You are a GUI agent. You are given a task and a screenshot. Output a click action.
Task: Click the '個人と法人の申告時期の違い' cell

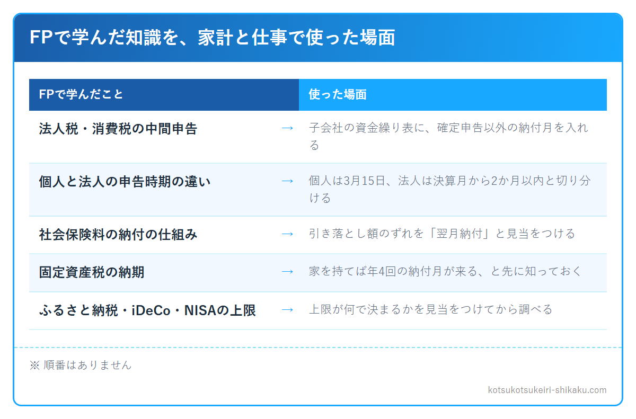coord(125,182)
